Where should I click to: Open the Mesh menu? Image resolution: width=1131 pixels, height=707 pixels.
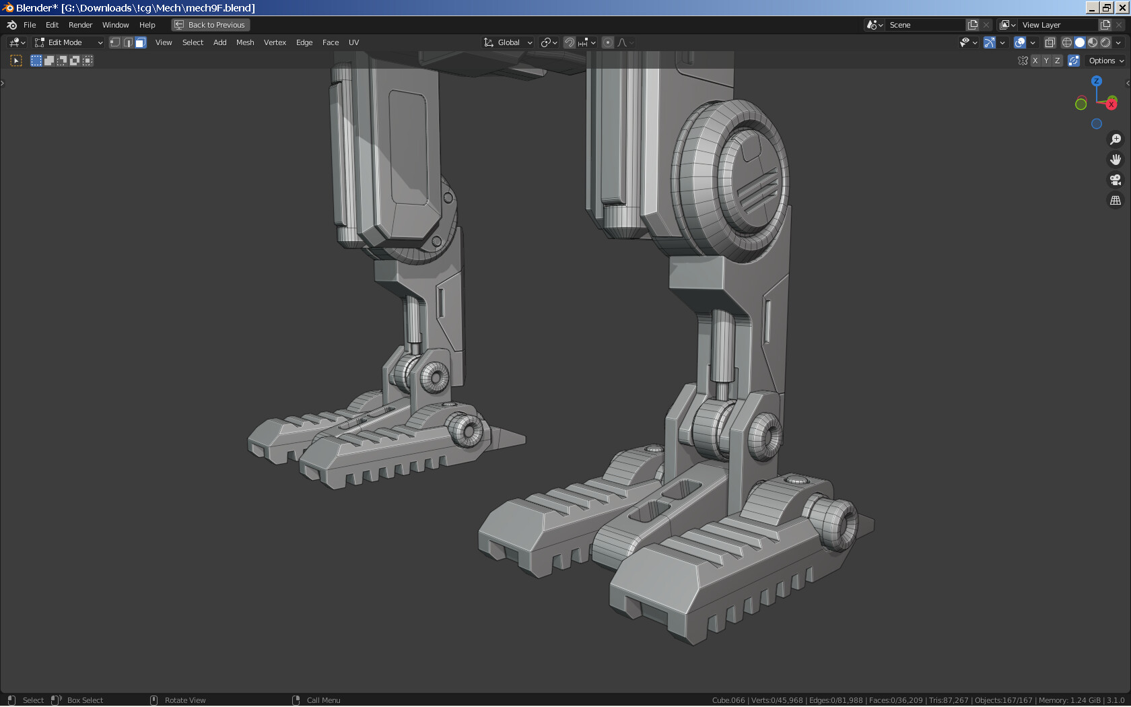point(245,42)
